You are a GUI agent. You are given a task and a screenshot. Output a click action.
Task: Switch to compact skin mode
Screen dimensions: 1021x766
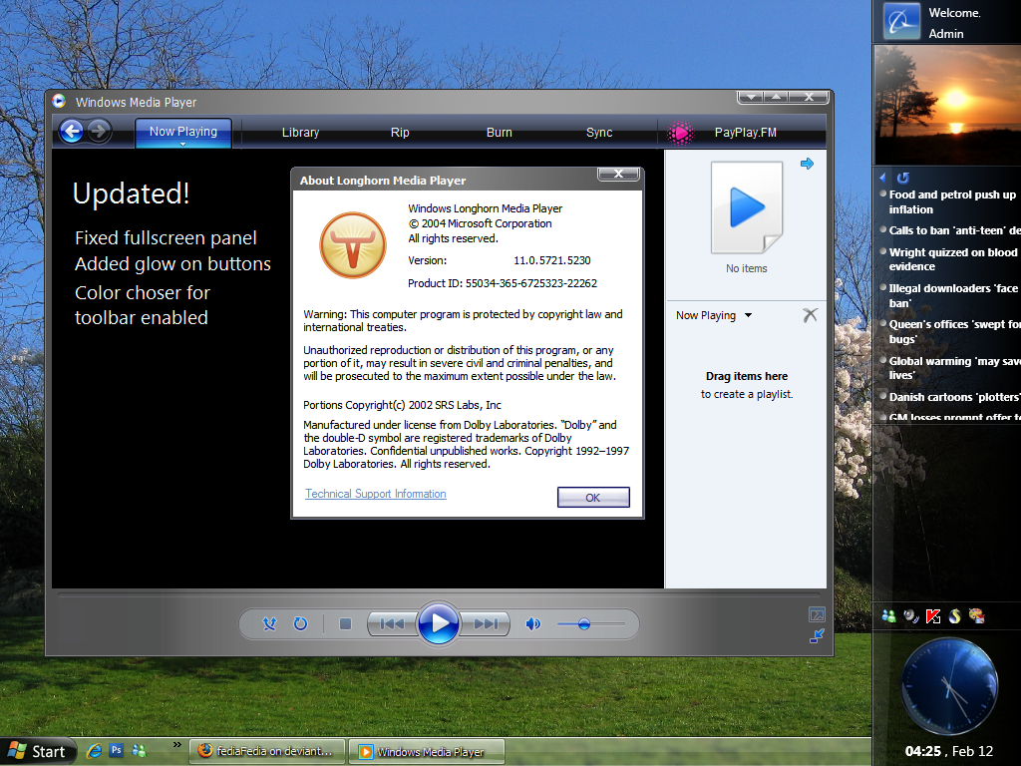(817, 635)
